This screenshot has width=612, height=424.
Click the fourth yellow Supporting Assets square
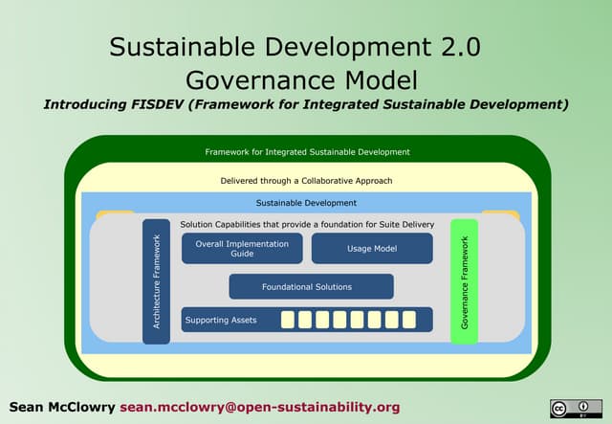pyautogui.click(x=339, y=320)
